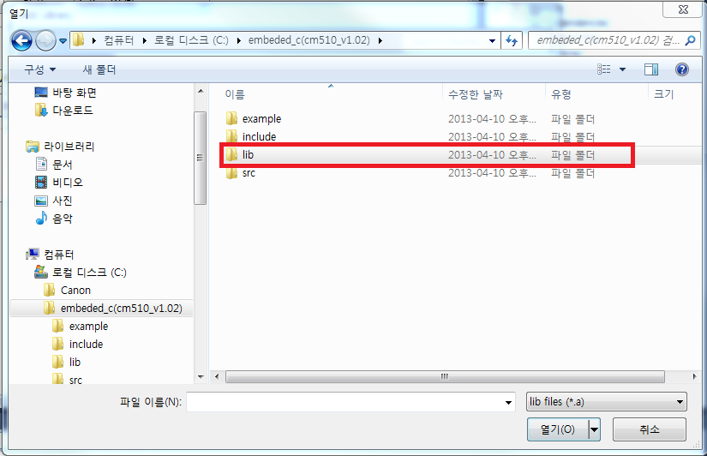
Task: Expand the address bar history dropdown
Action: 493,40
